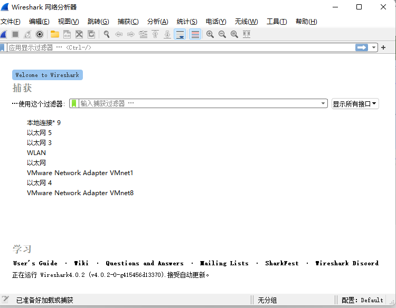The image size is (396, 308).
Task: Select interface 本地连接* 9
Action: (44, 123)
